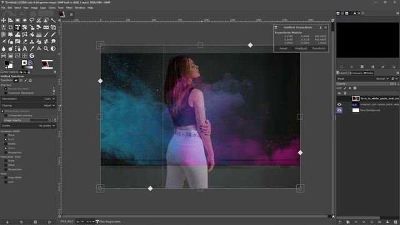The height and width of the screenshot is (225, 400).
Task: Click the Transform button in dialog
Action: (319, 49)
